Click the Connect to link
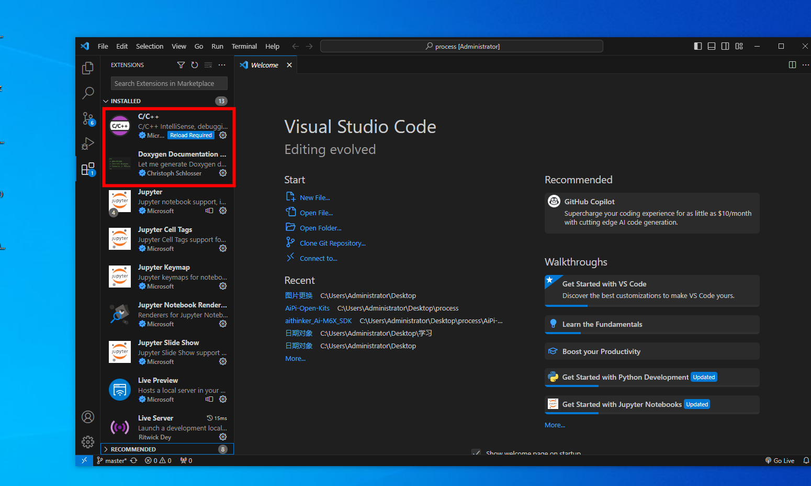The image size is (811, 486). click(319, 258)
